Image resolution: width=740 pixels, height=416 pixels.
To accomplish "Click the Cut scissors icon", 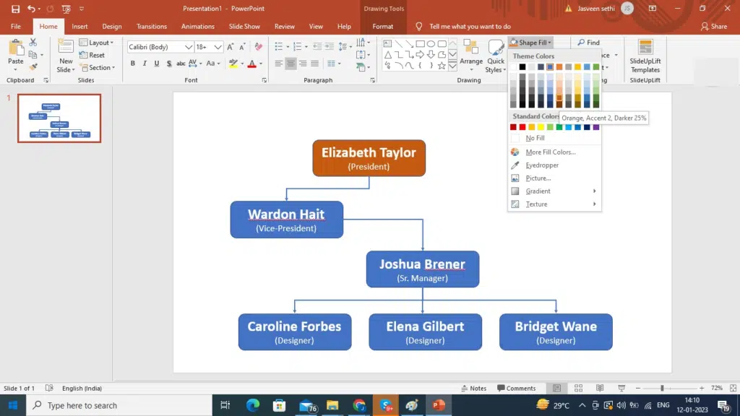I will [33, 43].
